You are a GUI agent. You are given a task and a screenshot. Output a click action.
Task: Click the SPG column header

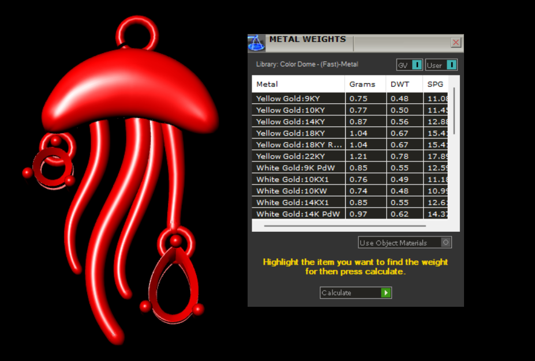coord(435,84)
